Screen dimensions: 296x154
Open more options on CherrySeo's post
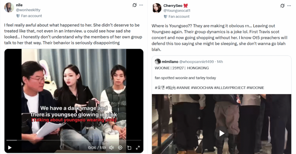(x=289, y=6)
